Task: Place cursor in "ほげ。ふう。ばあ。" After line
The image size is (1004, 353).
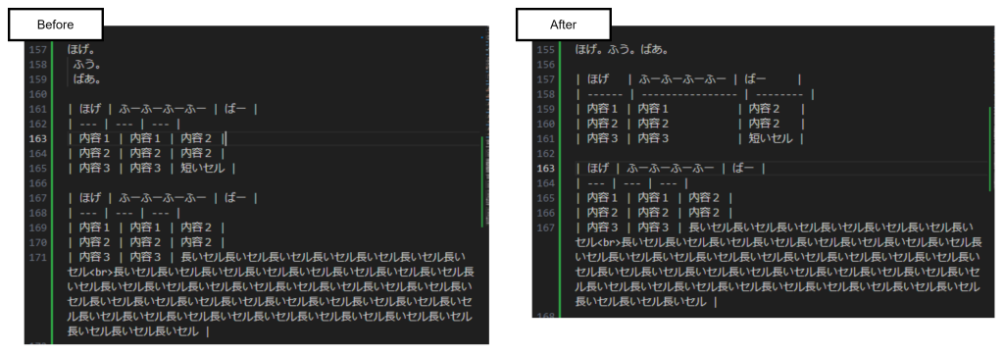Action: point(622,49)
